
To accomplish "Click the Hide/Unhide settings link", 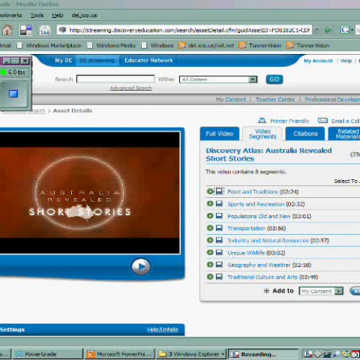I will [163, 330].
